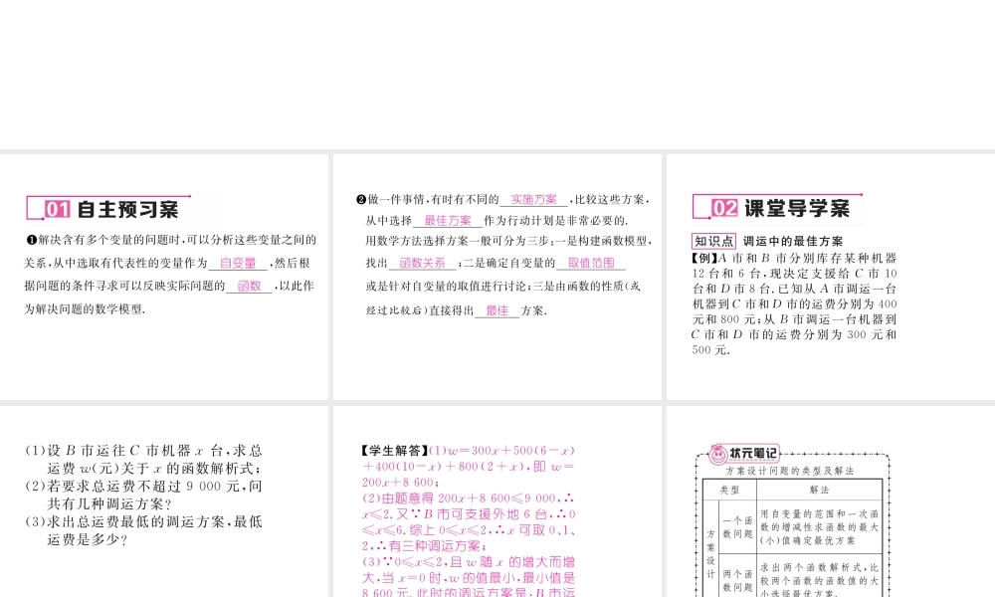Select the pink answer 函数关系
Image resolution: width=995 pixels, height=597 pixels.
tap(423, 263)
